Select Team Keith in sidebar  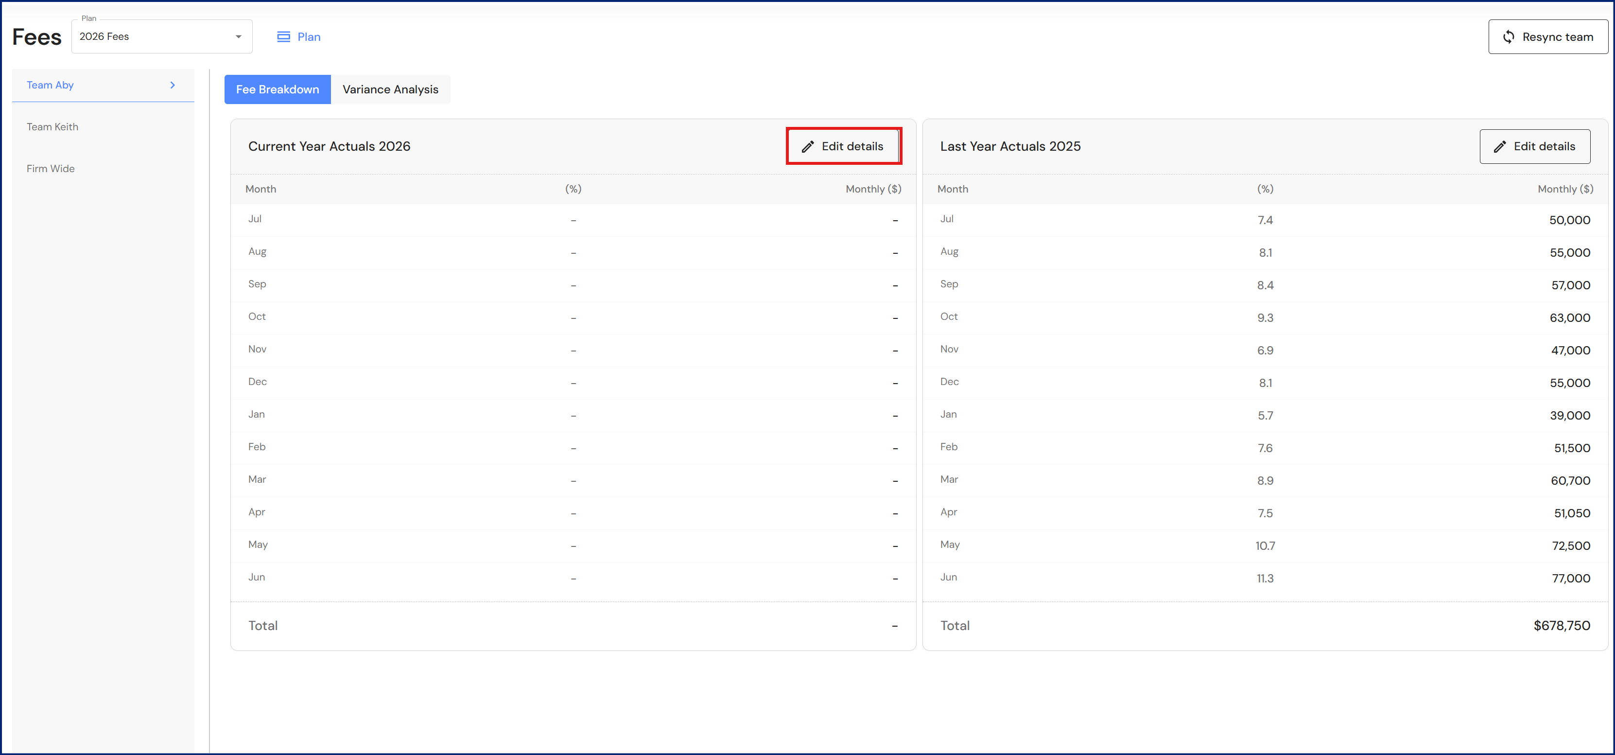tap(52, 127)
